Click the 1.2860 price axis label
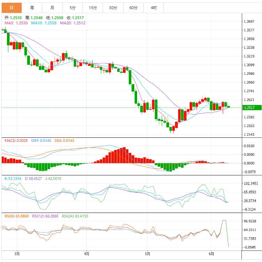 point(249,82)
